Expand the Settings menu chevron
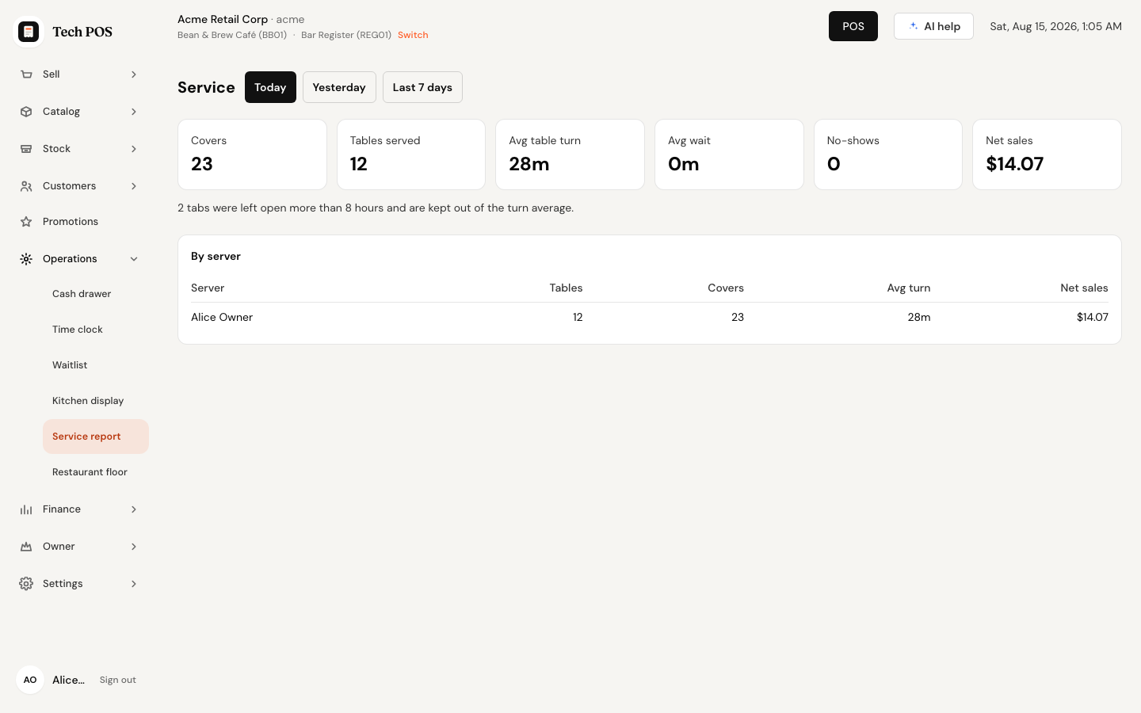This screenshot has height=713, width=1141. pos(134,584)
